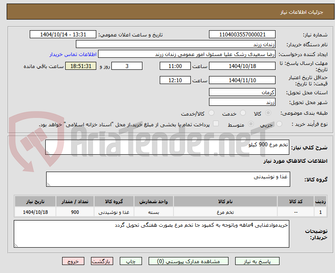Click the resize handle of goods group box
This screenshot has height=273, width=335.
(x=48, y=185)
